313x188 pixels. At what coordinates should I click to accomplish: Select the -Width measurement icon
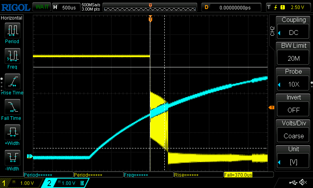12,157
